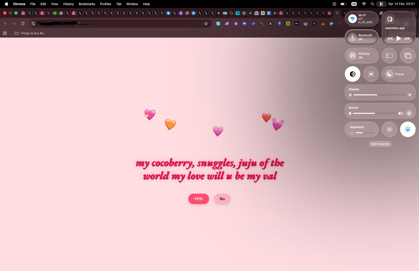Open Screen Mirroring in Control Center
This screenshot has height=271, width=419.
coord(408,56)
